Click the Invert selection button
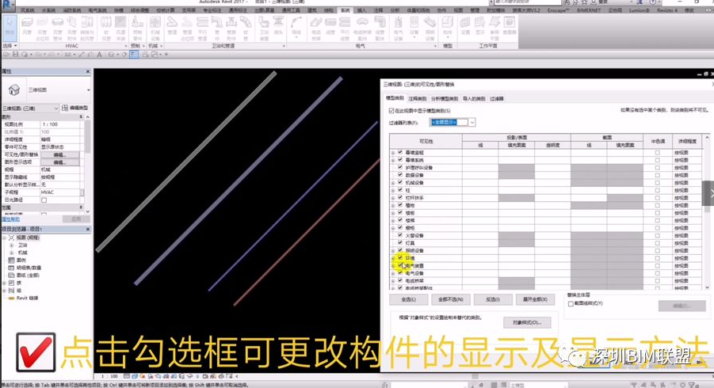The image size is (714, 388). coord(493,299)
